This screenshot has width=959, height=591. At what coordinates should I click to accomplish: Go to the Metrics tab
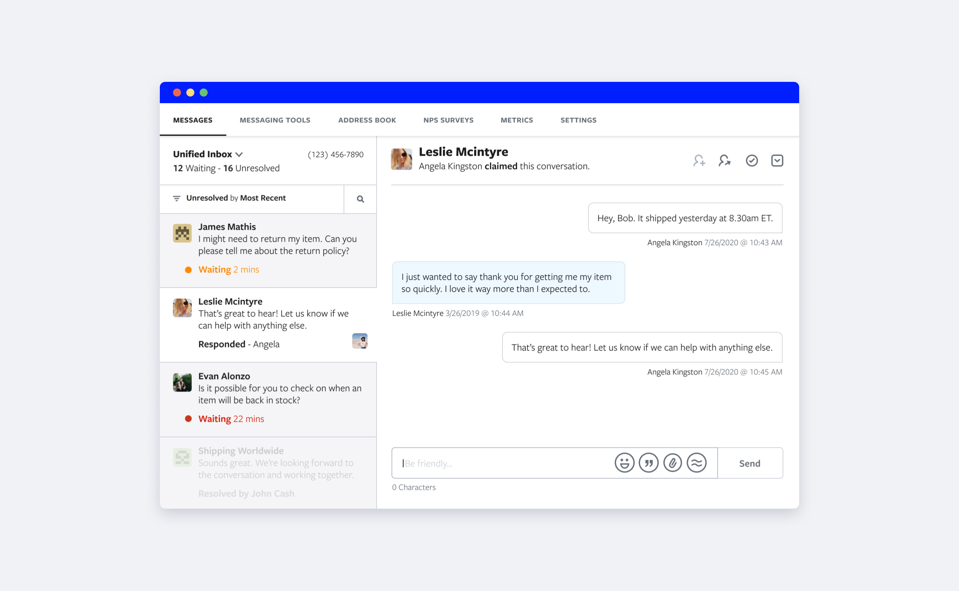[516, 120]
